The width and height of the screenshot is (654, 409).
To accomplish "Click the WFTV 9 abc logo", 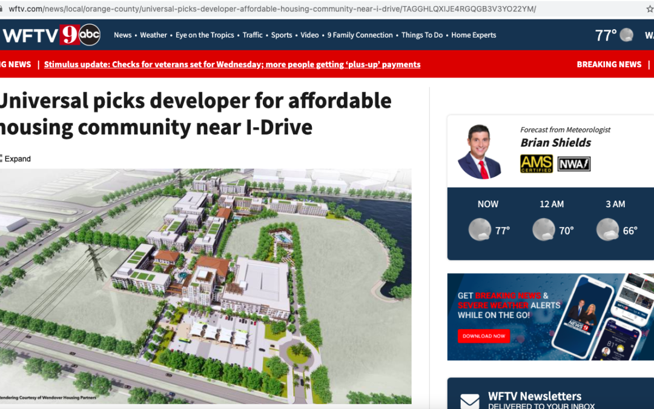I will click(x=51, y=35).
